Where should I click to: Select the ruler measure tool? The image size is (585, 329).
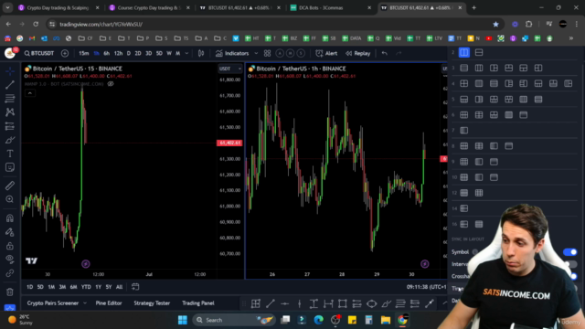[x=10, y=186]
